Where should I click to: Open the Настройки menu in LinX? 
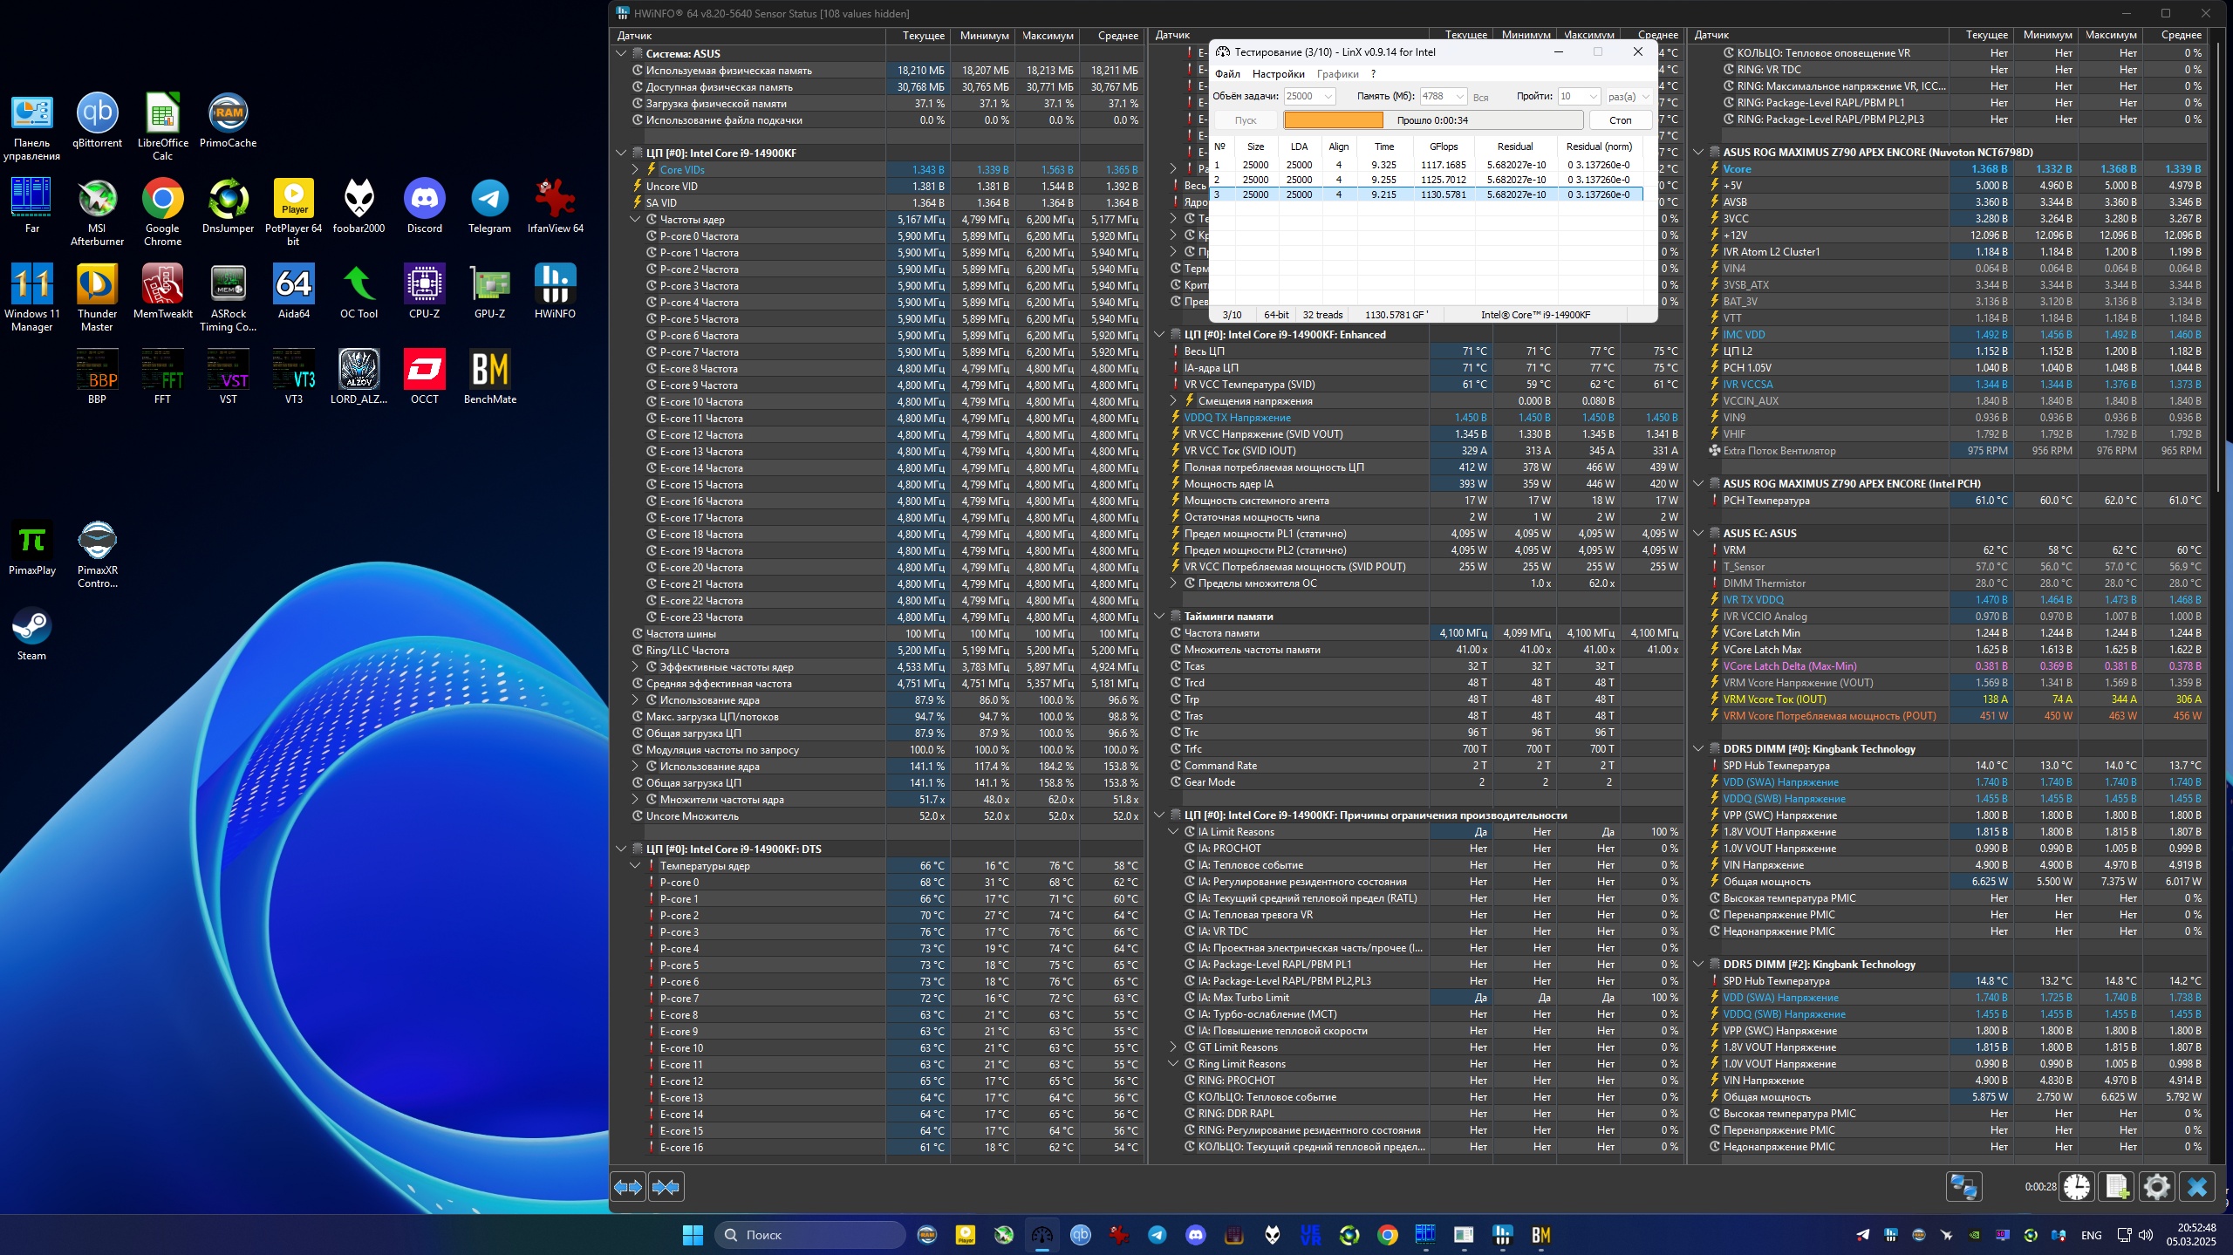point(1278,74)
